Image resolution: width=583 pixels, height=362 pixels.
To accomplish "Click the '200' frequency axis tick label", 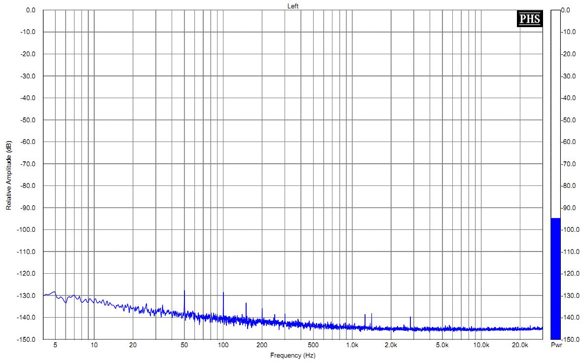I will coord(262,345).
